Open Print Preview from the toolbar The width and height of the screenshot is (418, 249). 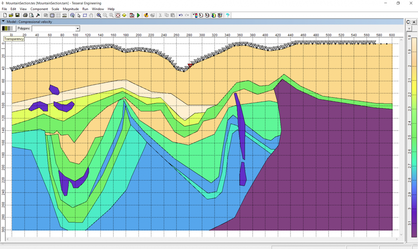click(31, 15)
